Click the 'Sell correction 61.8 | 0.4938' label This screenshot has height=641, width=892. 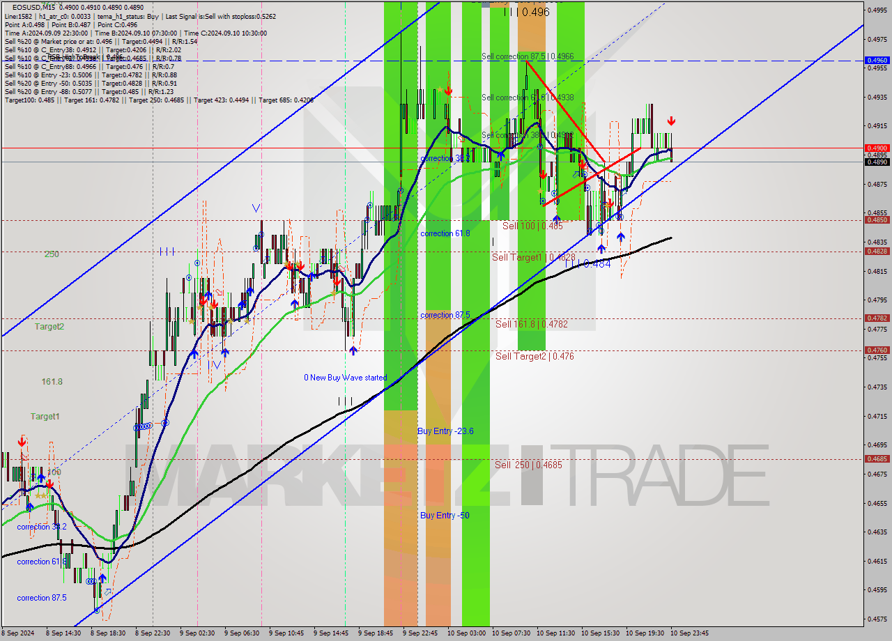pyautogui.click(x=528, y=98)
